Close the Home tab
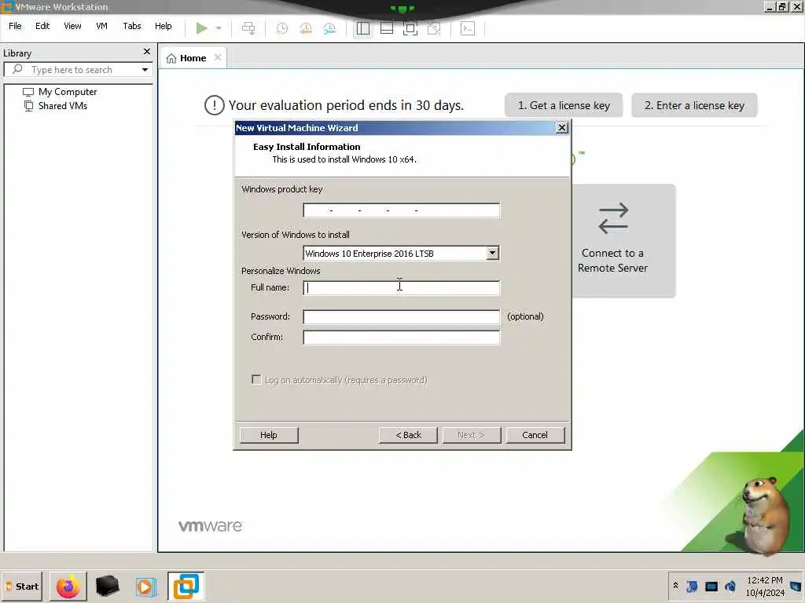Viewport: 805px width, 603px height. [x=218, y=57]
